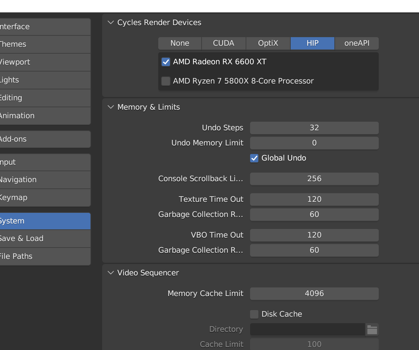
Task: Enable the Disk Cache checkbox
Action: click(254, 314)
